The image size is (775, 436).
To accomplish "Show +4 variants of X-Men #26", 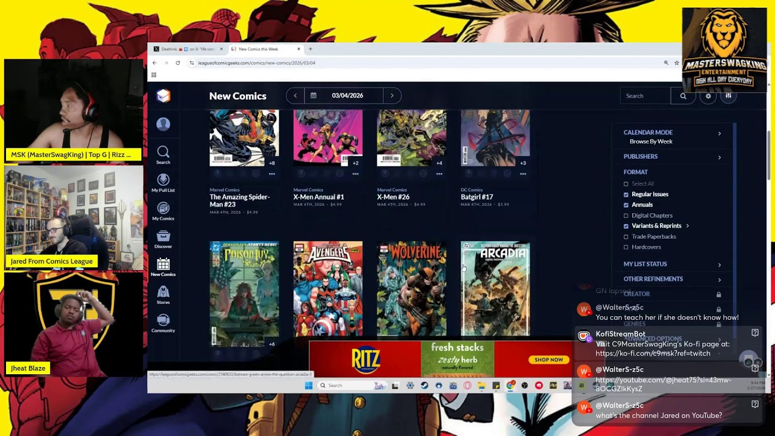I will pos(439,163).
